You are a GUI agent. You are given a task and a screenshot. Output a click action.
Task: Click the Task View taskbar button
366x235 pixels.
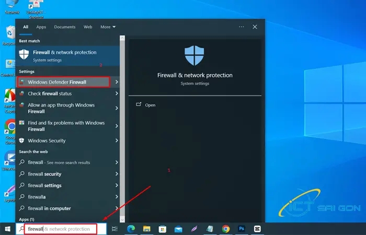coord(115,229)
